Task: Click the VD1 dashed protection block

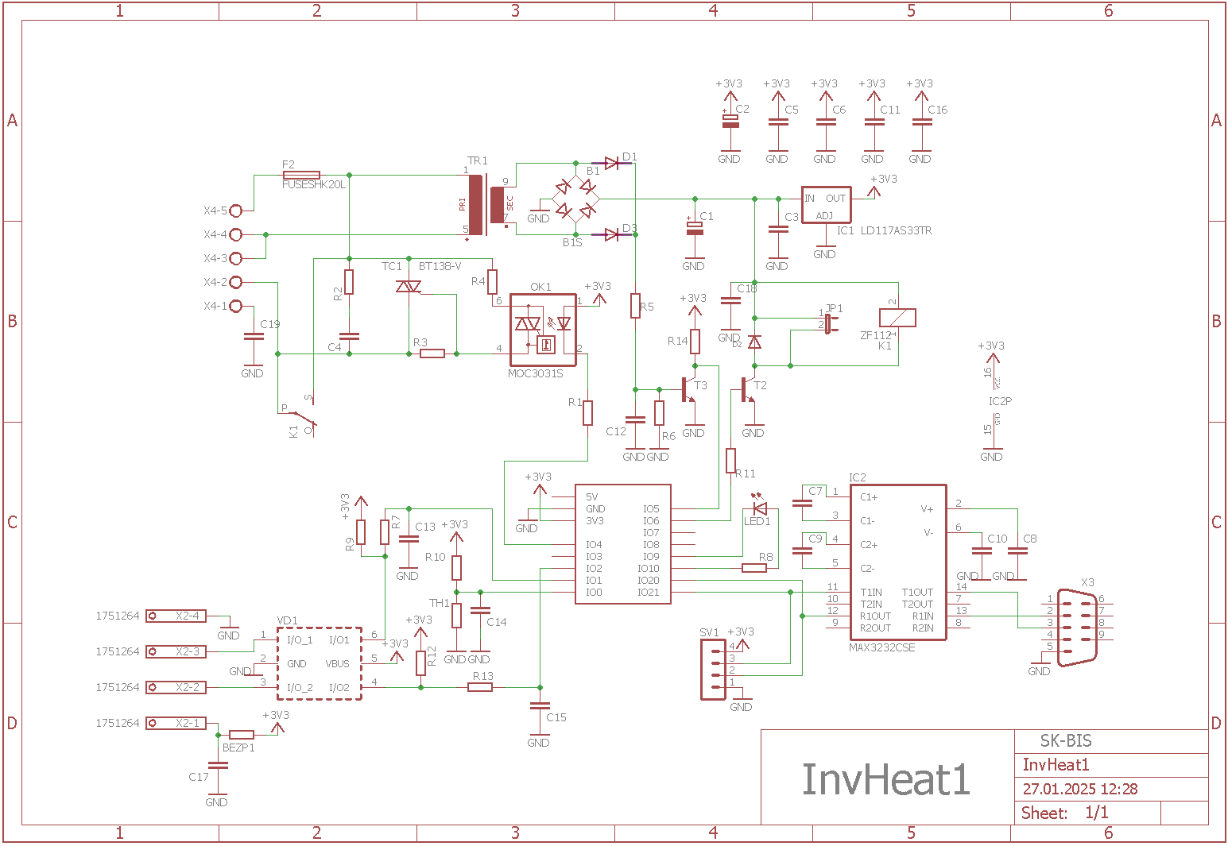Action: pos(319,663)
